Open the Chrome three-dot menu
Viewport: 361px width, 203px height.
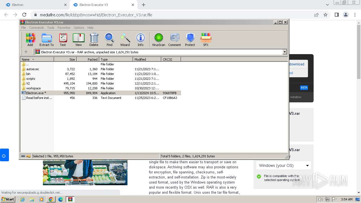[355, 15]
